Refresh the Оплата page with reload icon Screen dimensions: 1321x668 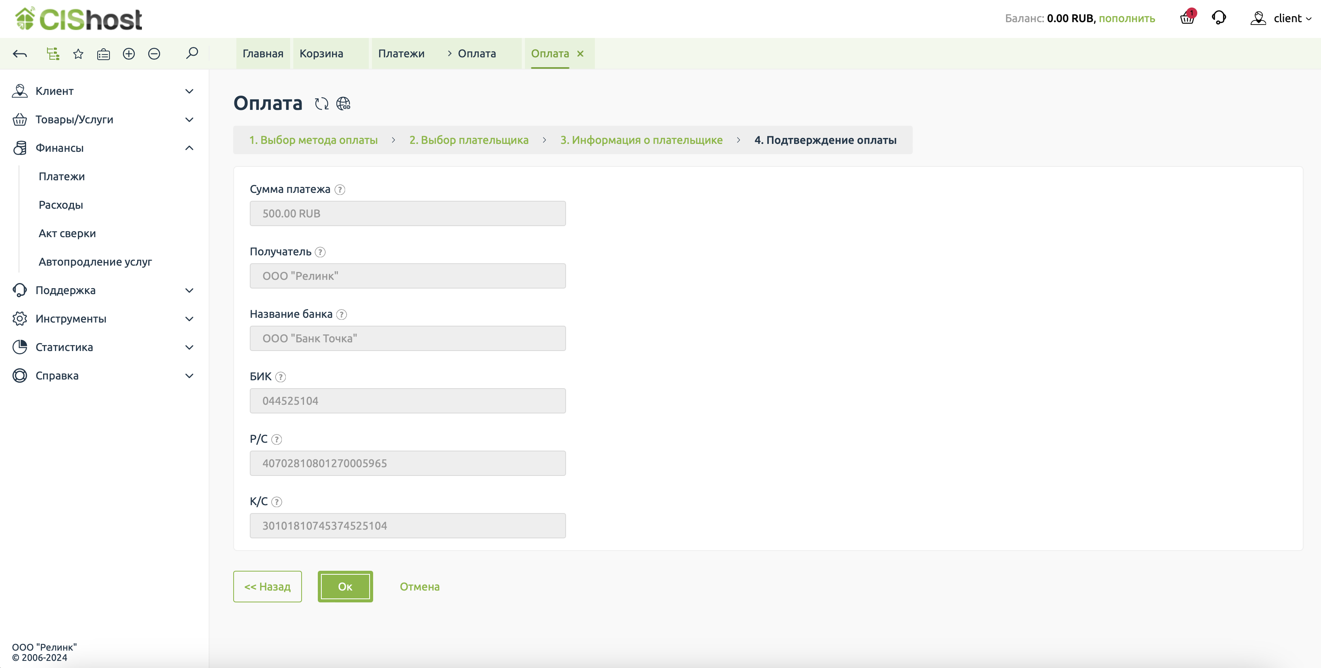pos(321,104)
